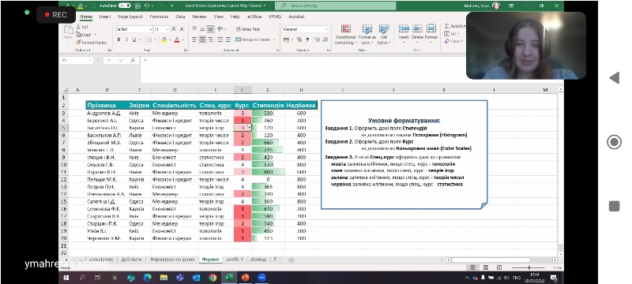
Task: Click the Underline formatting icon
Action: click(x=134, y=39)
